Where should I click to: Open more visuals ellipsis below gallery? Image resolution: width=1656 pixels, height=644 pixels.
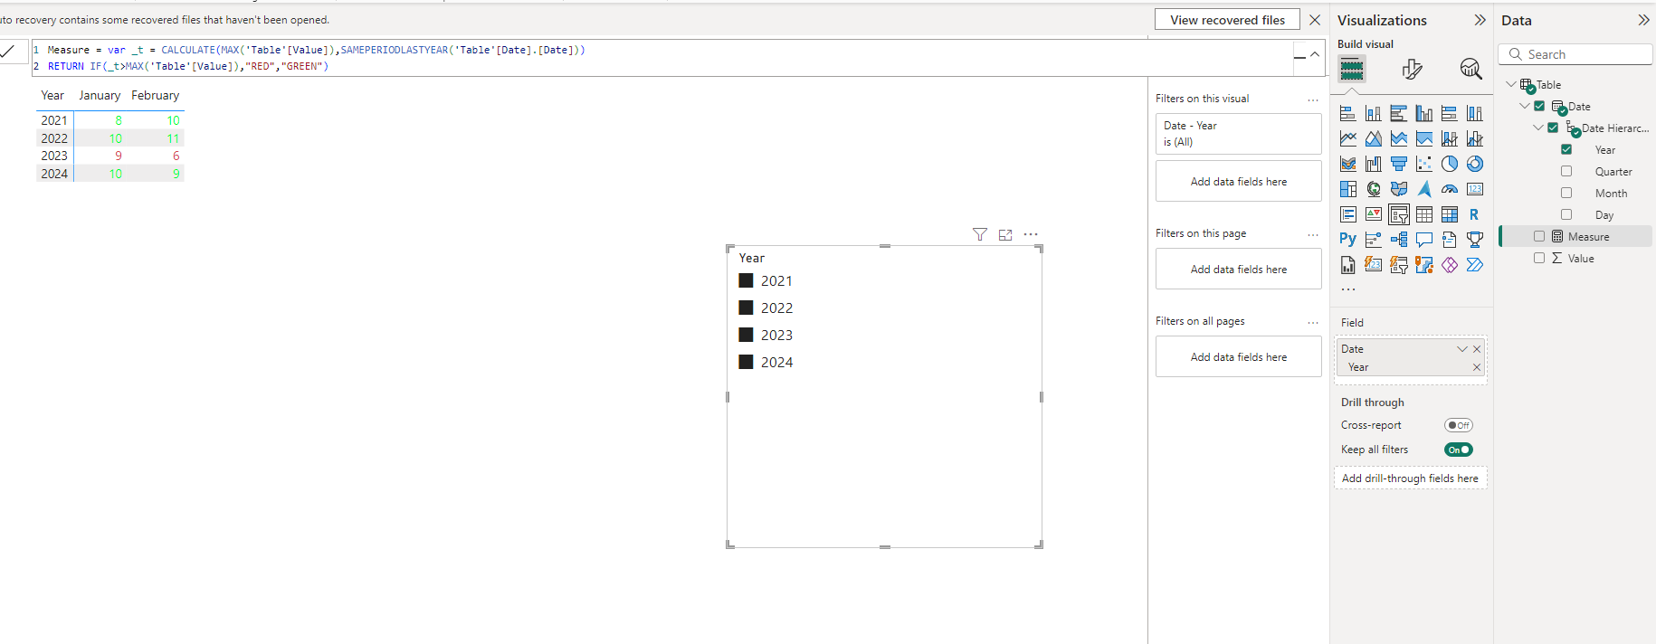1348,289
